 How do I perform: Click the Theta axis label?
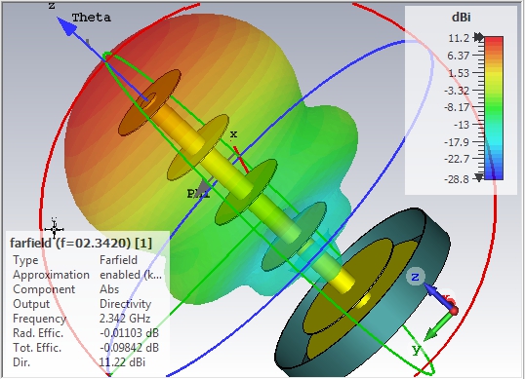[x=91, y=18]
